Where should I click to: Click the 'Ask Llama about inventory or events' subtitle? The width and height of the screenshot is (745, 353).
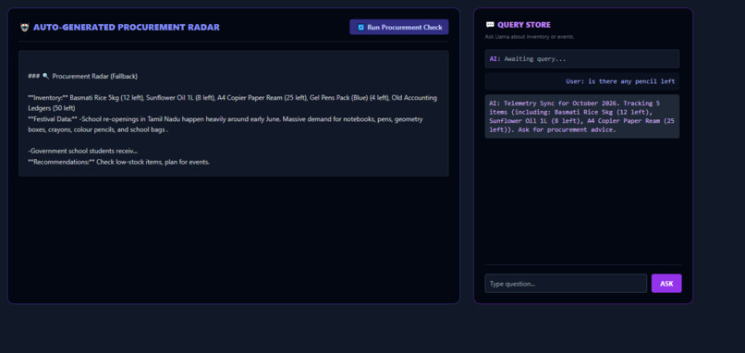[x=530, y=37]
